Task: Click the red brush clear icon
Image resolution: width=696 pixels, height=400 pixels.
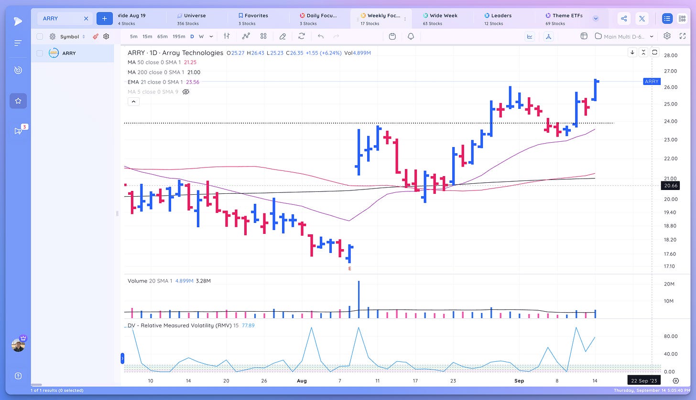Action: [96, 36]
